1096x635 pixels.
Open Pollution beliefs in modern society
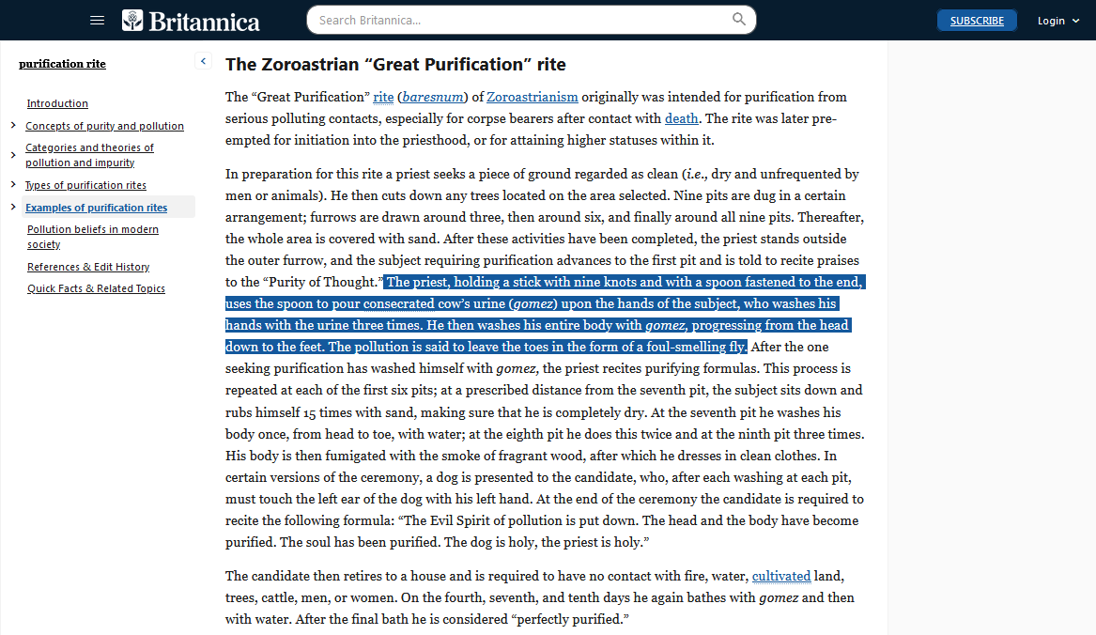93,237
